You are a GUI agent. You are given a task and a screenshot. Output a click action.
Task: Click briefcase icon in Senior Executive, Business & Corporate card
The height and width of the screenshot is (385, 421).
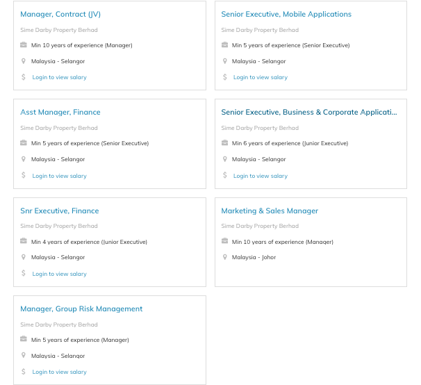tap(224, 143)
